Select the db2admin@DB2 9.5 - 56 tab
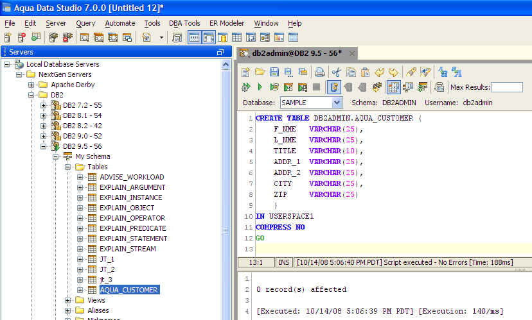This screenshot has width=532, height=320. [297, 53]
